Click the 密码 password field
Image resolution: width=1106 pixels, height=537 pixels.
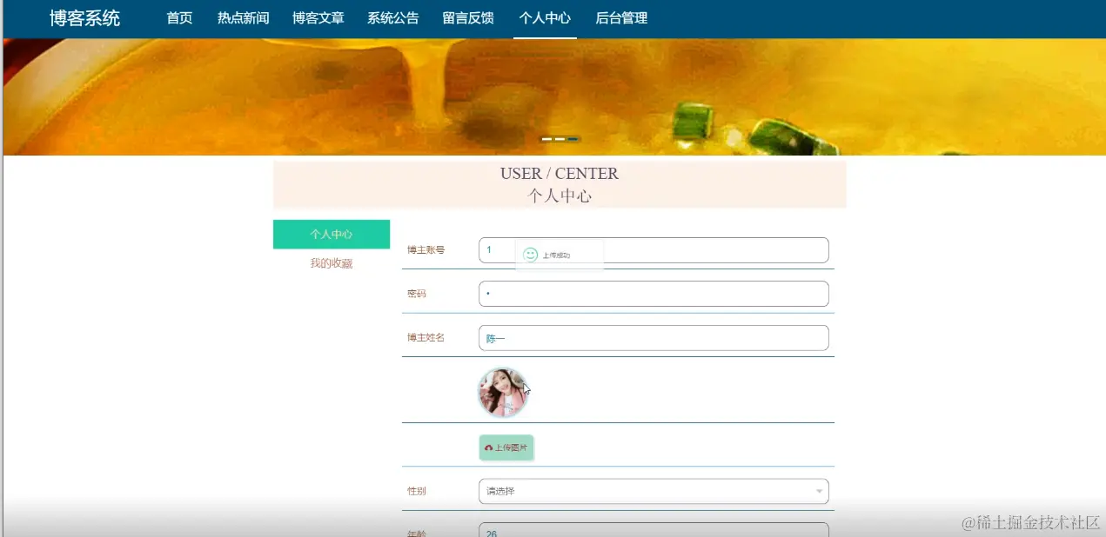pos(654,294)
